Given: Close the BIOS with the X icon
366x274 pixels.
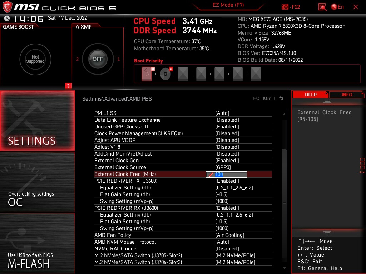Looking at the screenshot, I should click(x=356, y=7).
